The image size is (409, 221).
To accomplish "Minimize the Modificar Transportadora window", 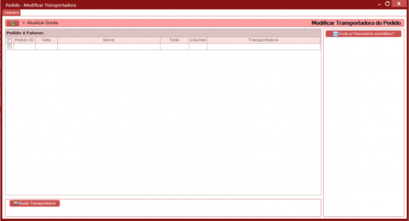I will coord(379,5).
